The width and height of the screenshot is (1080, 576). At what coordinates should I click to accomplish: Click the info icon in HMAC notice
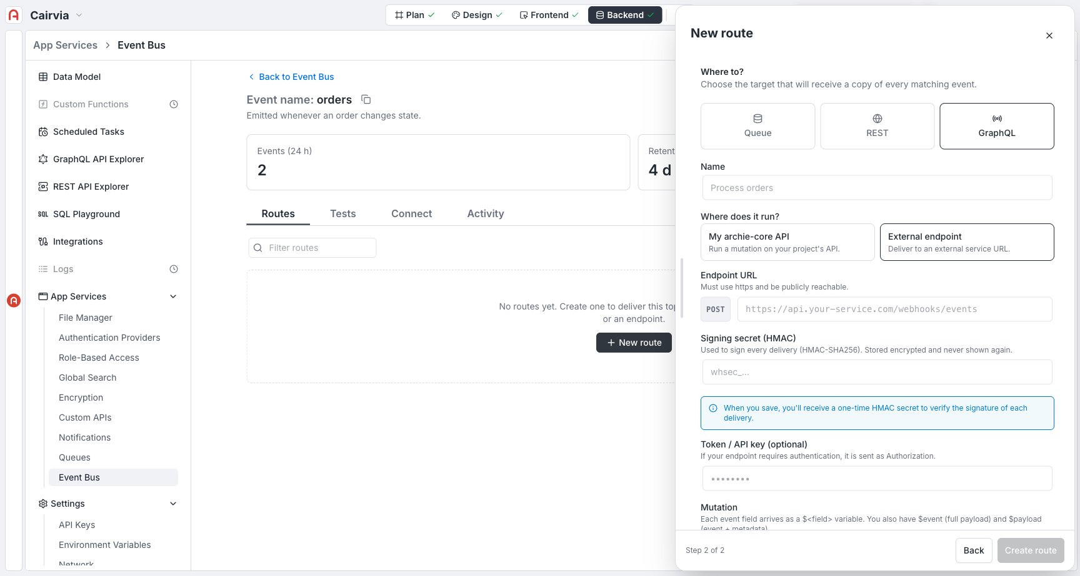tap(713, 408)
